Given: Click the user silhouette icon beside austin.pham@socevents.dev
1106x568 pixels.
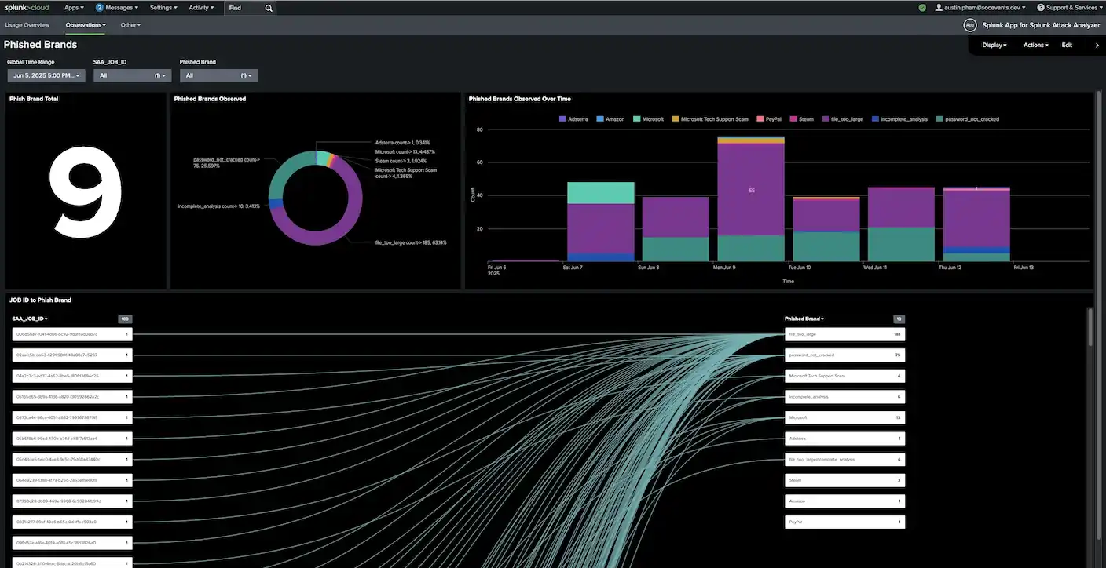Looking at the screenshot, I should [940, 7].
